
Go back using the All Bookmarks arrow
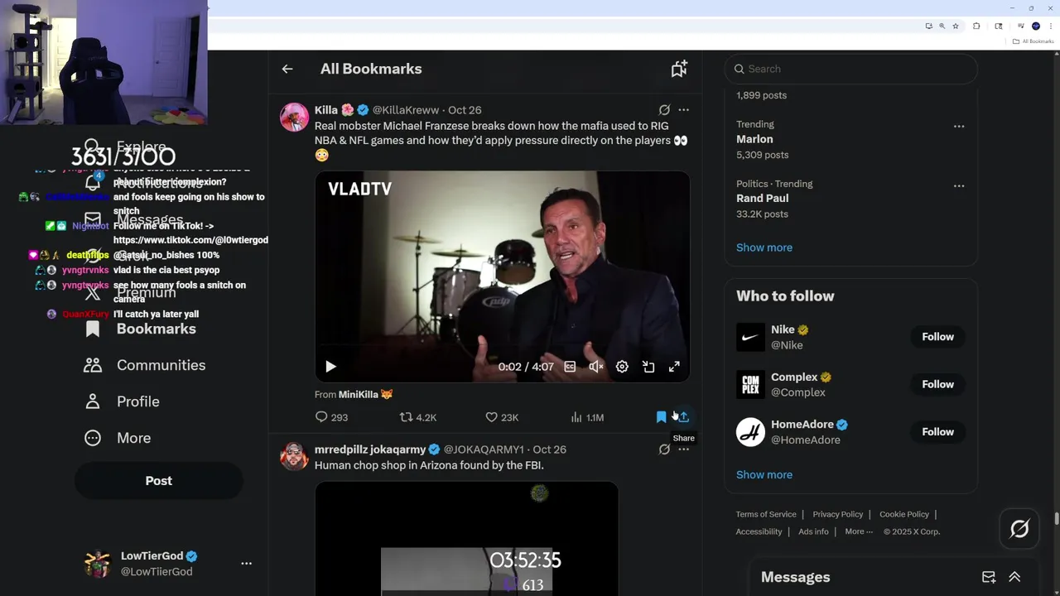click(287, 69)
